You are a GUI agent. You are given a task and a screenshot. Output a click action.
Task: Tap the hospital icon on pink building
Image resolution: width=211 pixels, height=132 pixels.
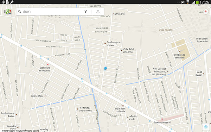162,119
